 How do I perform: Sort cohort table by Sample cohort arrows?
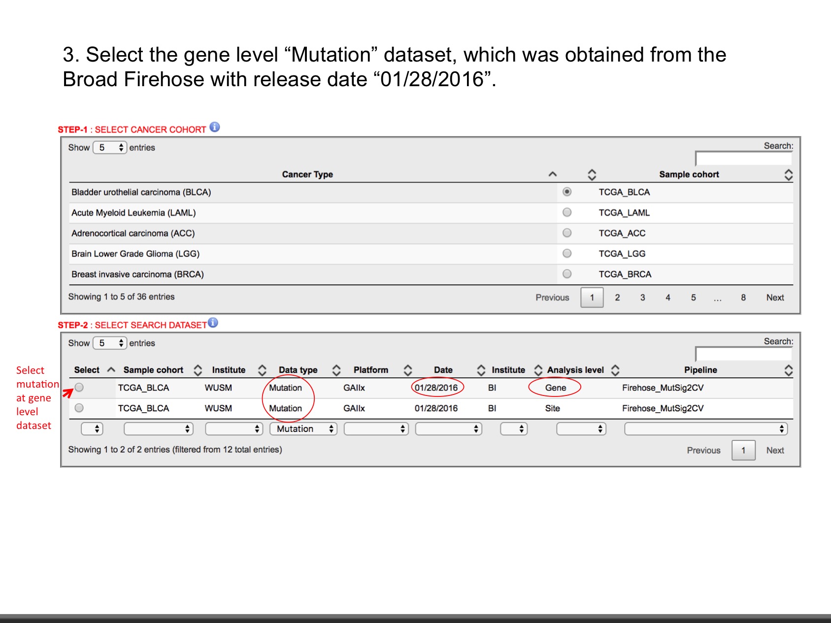(x=788, y=175)
